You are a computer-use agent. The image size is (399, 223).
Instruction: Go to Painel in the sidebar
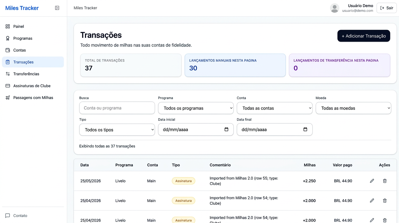pyautogui.click(x=33, y=26)
